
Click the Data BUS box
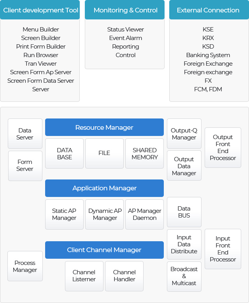pos(184,212)
